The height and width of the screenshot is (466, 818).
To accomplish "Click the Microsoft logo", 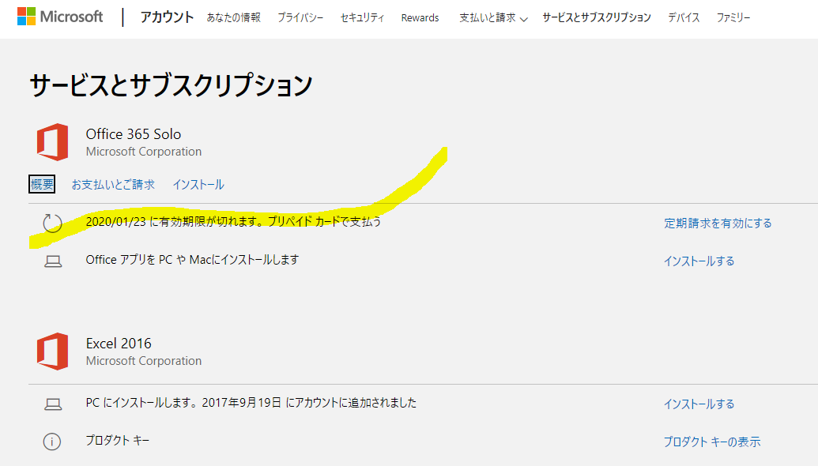I will [x=60, y=17].
